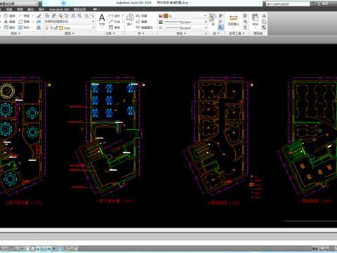
Task: Expand the ByLayer lineweight dropdown
Action: point(185,22)
